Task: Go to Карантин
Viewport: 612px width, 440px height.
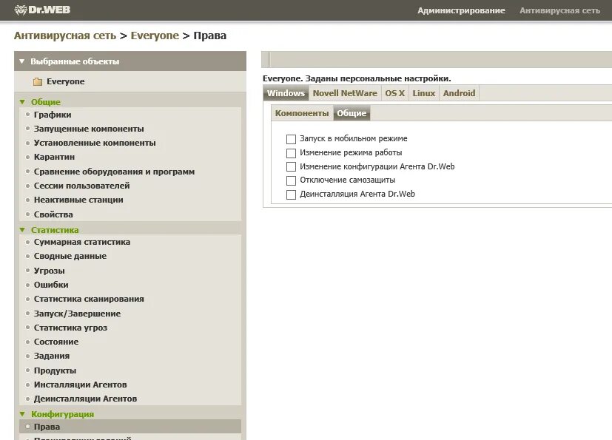Action: (x=54, y=157)
